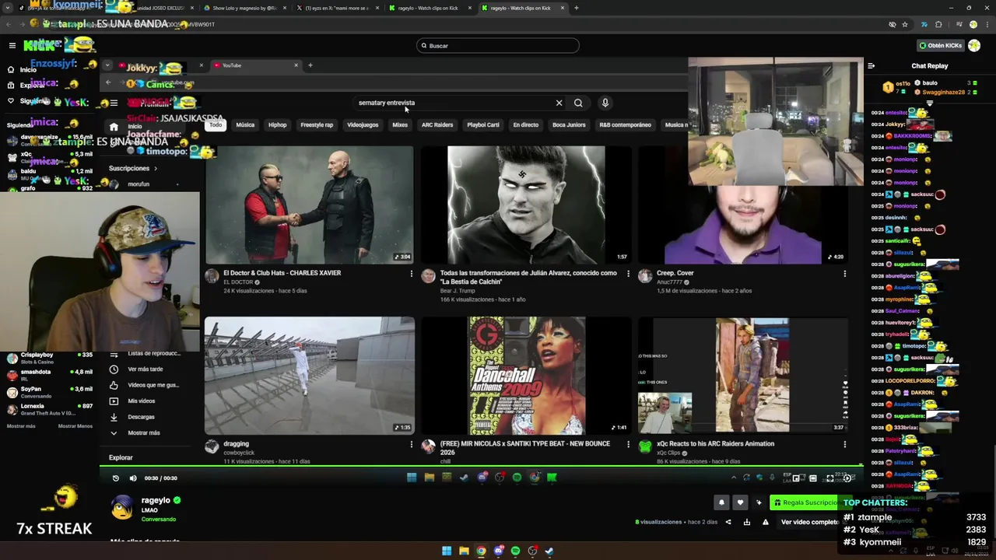The image size is (996, 560).
Task: Open the SoyPan channel in sidebar
Action: click(x=48, y=392)
